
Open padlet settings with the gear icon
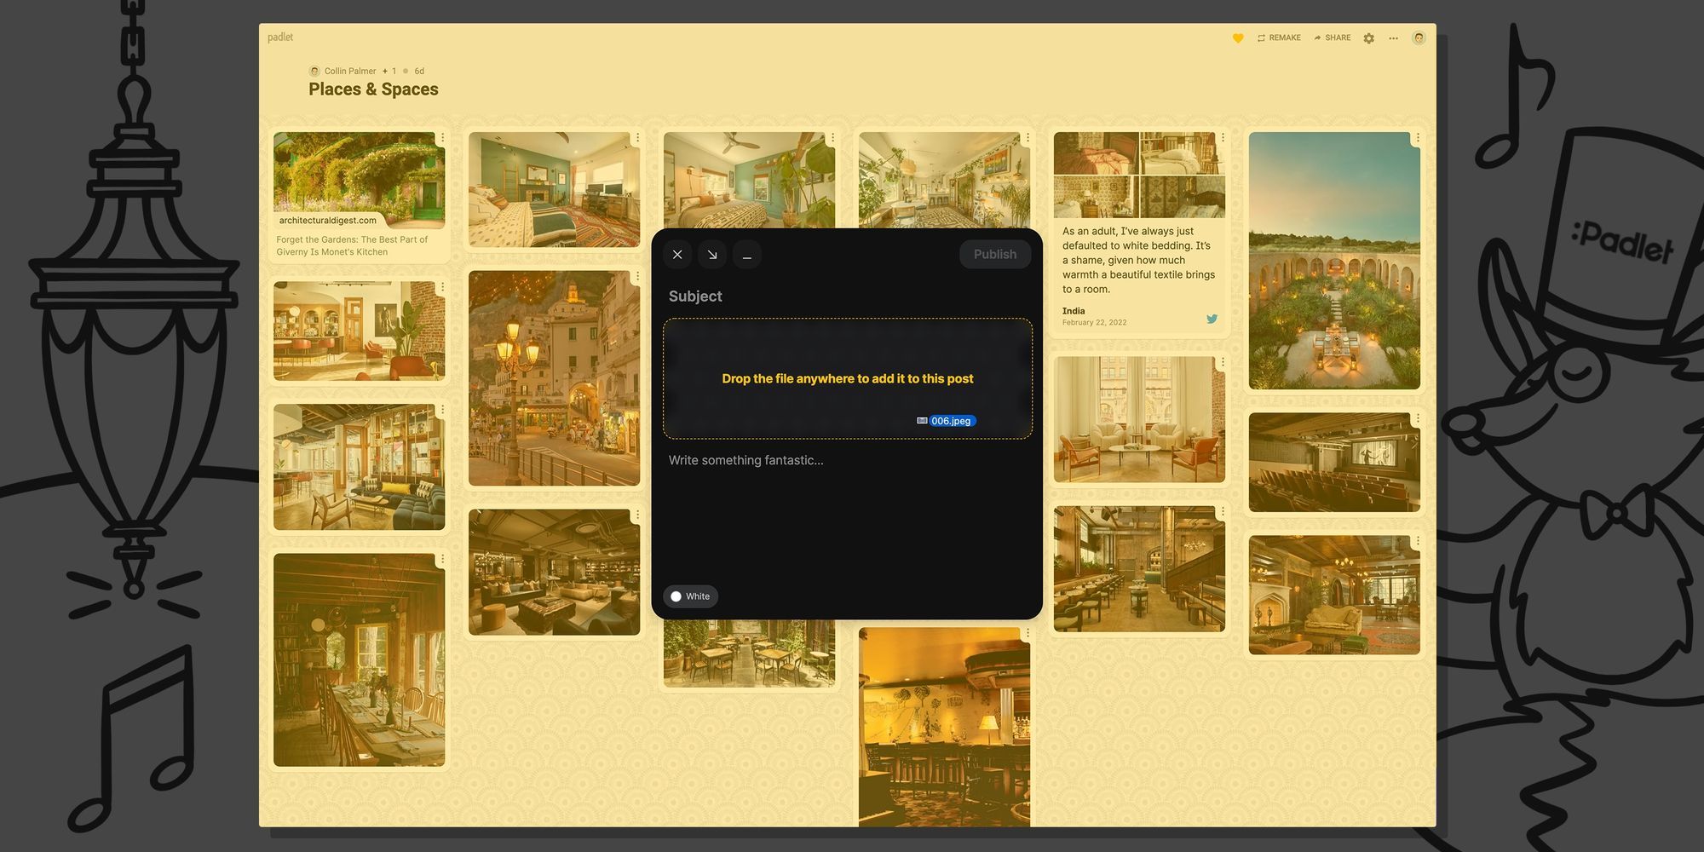coord(1369,38)
